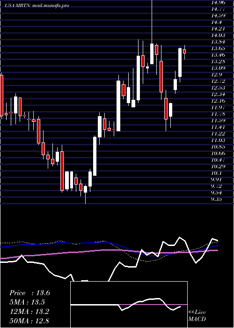The image size is (234, 328).
Task: Select the 12.53 price axis label
Action: 218,88
